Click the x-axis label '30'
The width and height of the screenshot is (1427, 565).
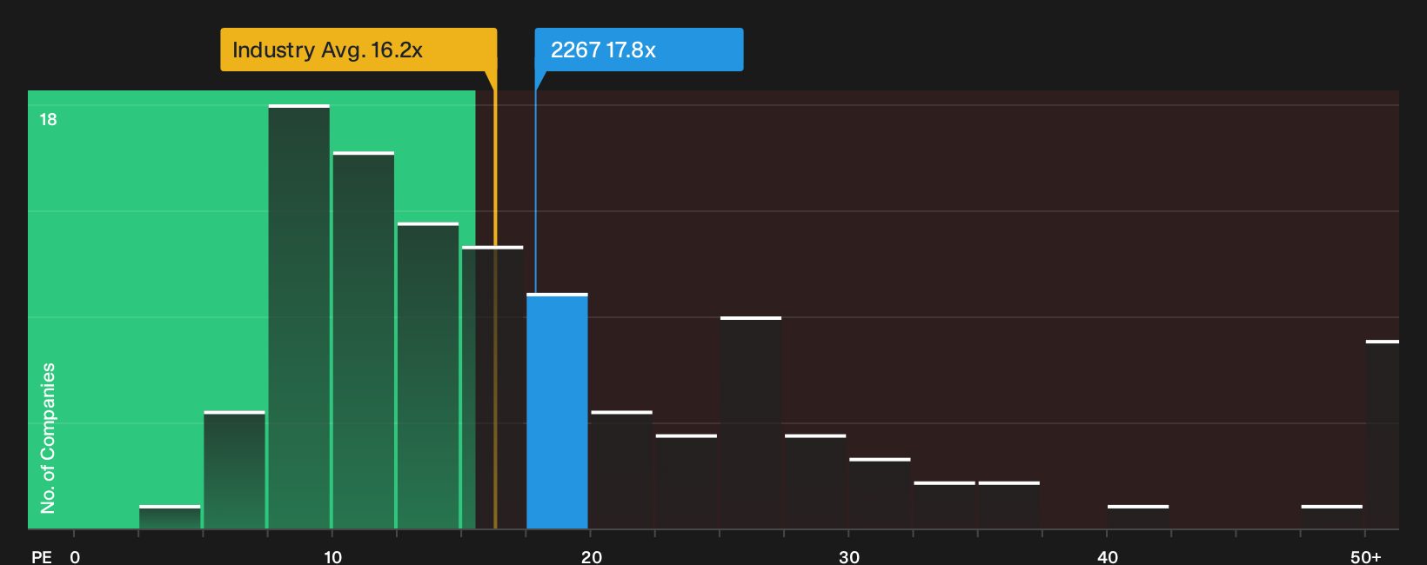(x=849, y=557)
